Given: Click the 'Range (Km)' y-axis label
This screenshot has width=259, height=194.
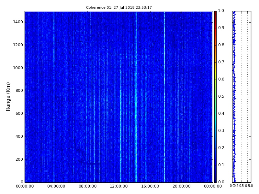Looking at the screenshot, I should pos(8,97).
